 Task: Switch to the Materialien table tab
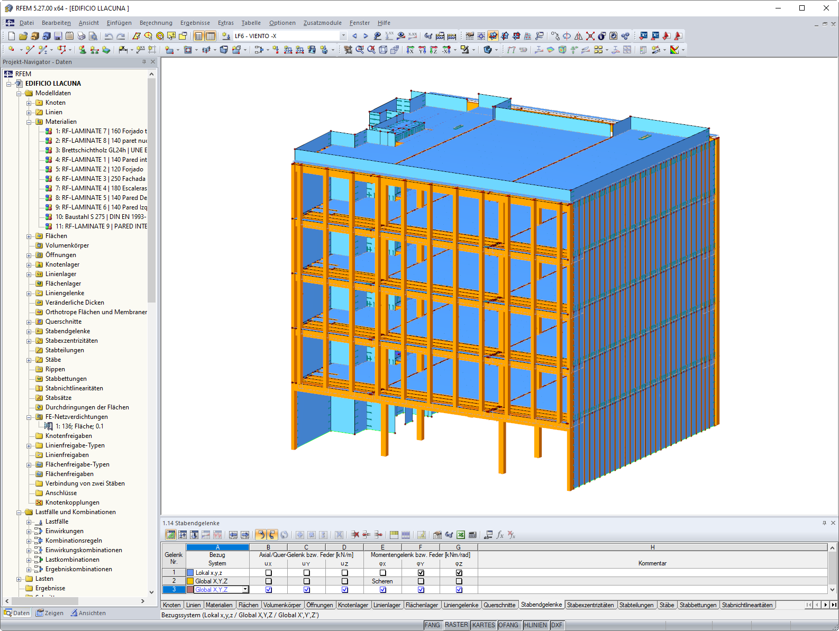pos(218,605)
